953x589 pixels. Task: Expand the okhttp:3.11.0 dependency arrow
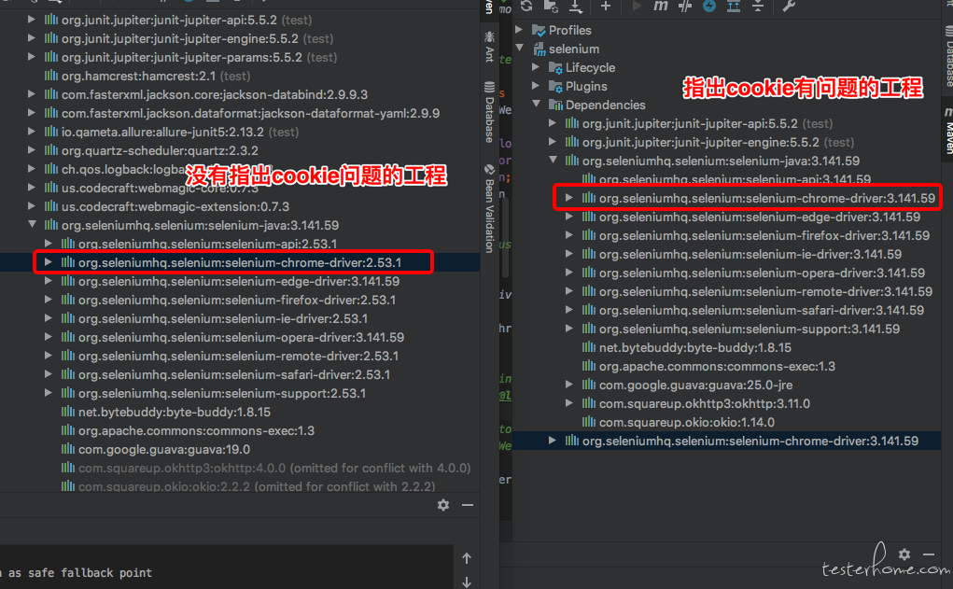coord(569,403)
